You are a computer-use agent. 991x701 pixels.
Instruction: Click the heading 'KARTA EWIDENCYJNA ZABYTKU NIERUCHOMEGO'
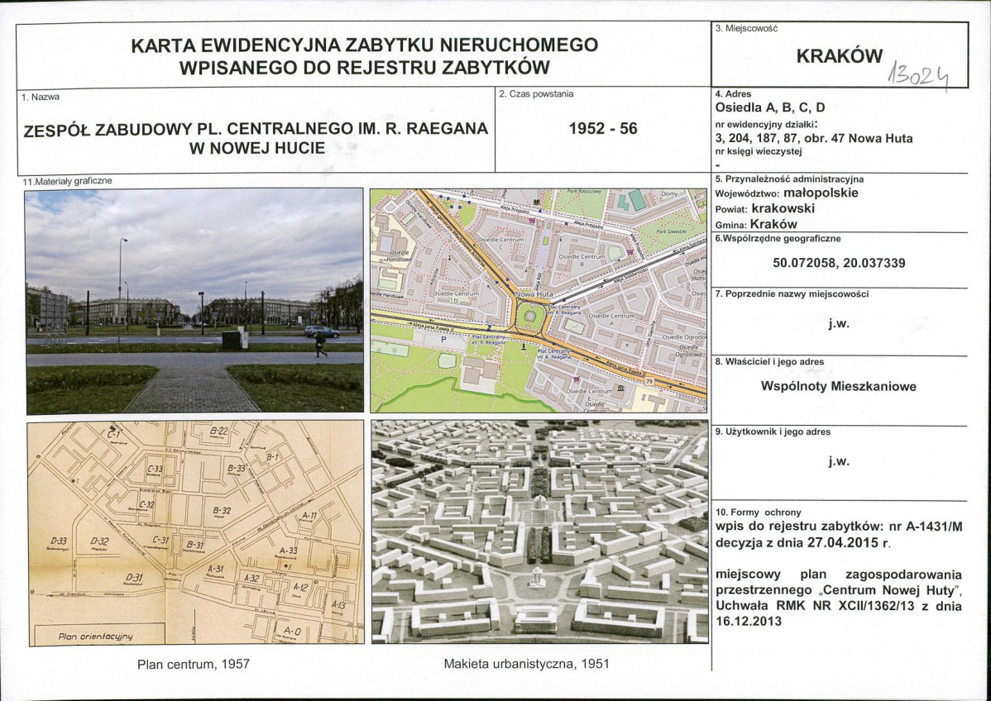(x=365, y=45)
